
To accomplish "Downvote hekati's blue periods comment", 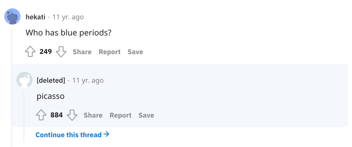I will (x=61, y=52).
